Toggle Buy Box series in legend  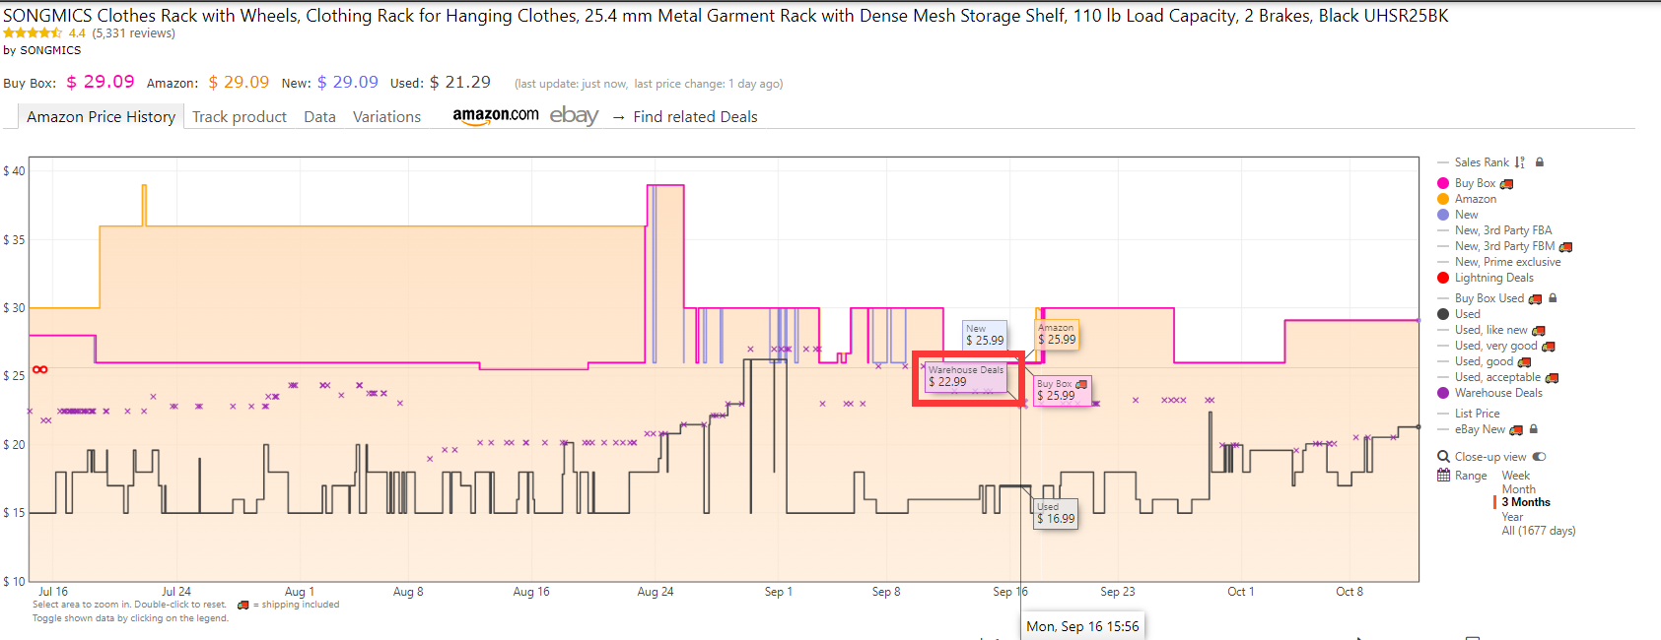pos(1475,183)
